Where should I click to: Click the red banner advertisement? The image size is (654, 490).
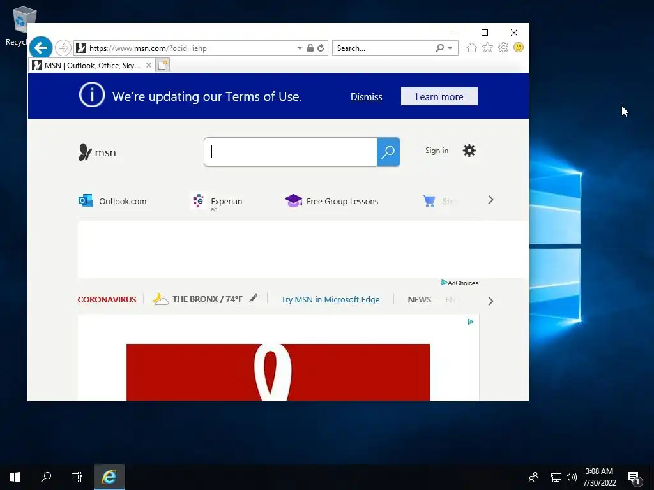click(x=278, y=372)
